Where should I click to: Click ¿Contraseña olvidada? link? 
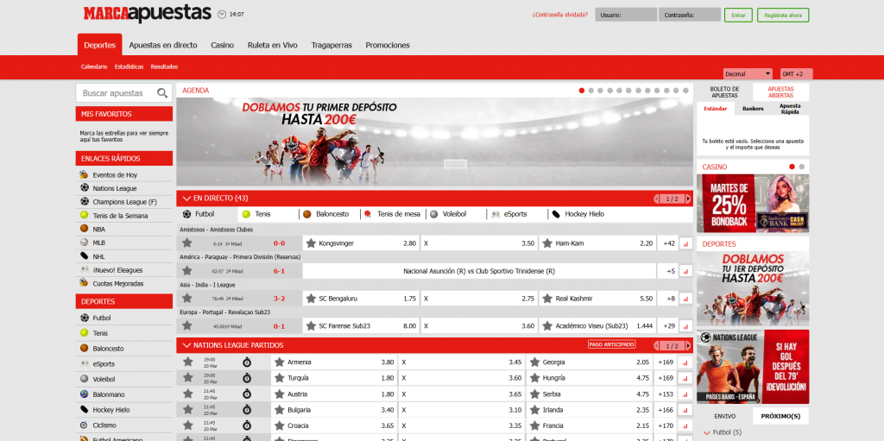(559, 15)
